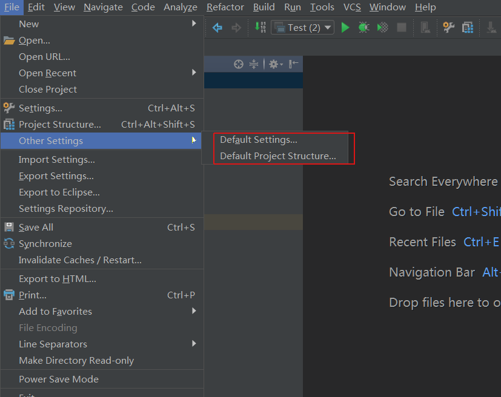Select Make Directory Read-only
Viewport: 501px width, 397px height.
[x=102, y=361]
